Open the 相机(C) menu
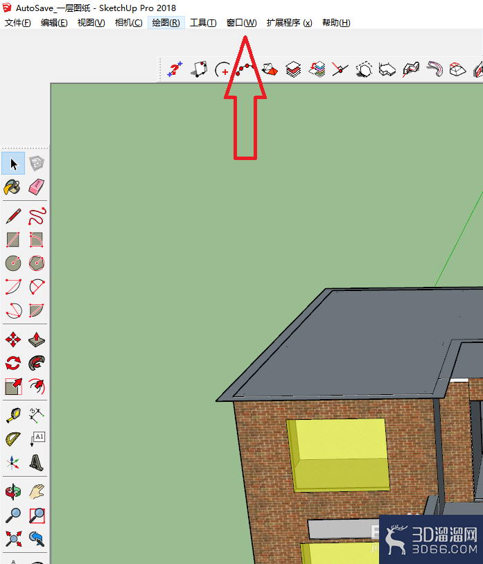 point(128,23)
